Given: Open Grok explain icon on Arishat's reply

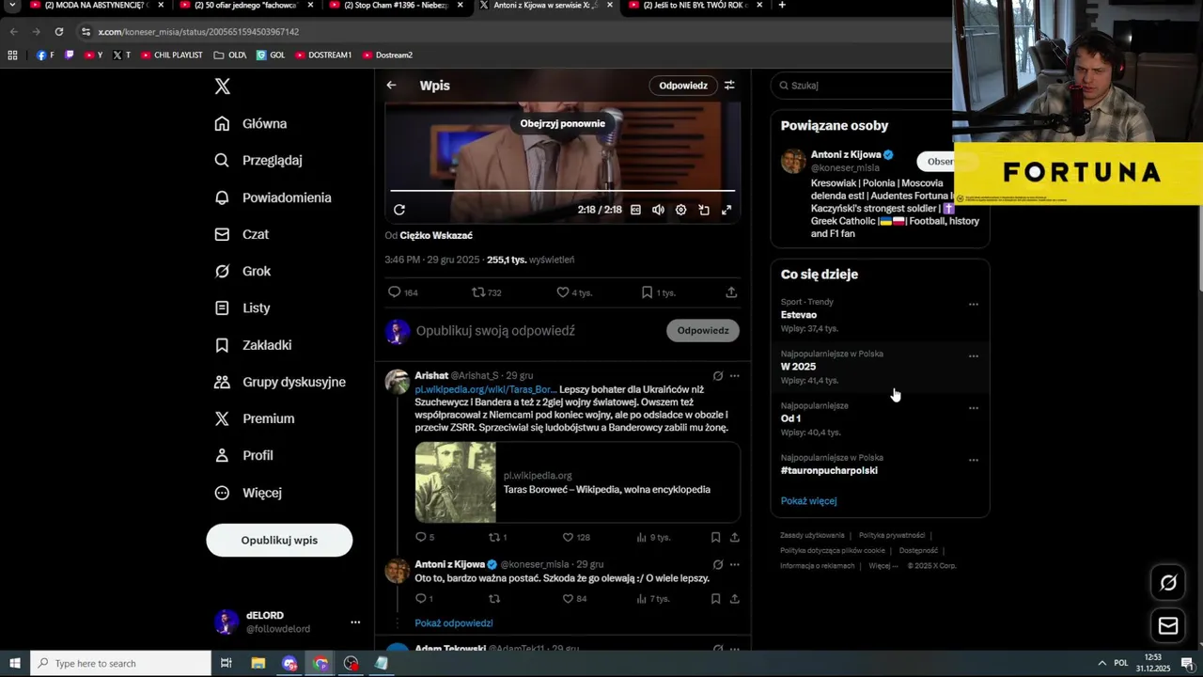Looking at the screenshot, I should (717, 376).
